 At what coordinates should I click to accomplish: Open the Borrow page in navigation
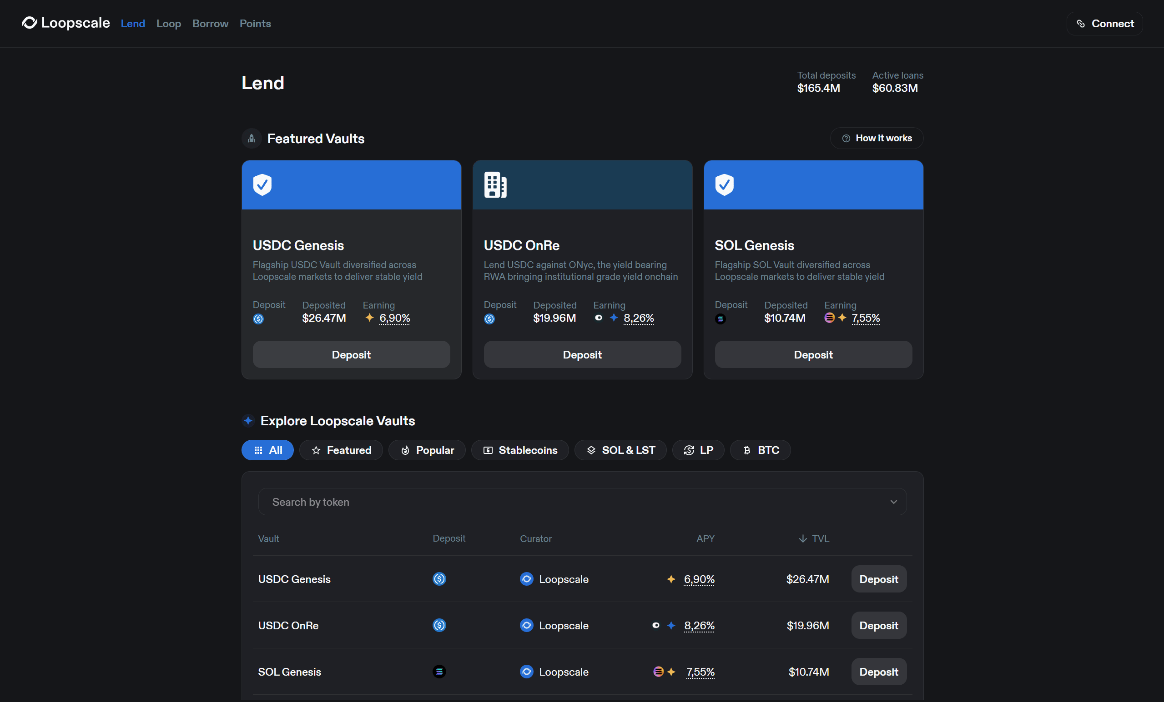210,24
